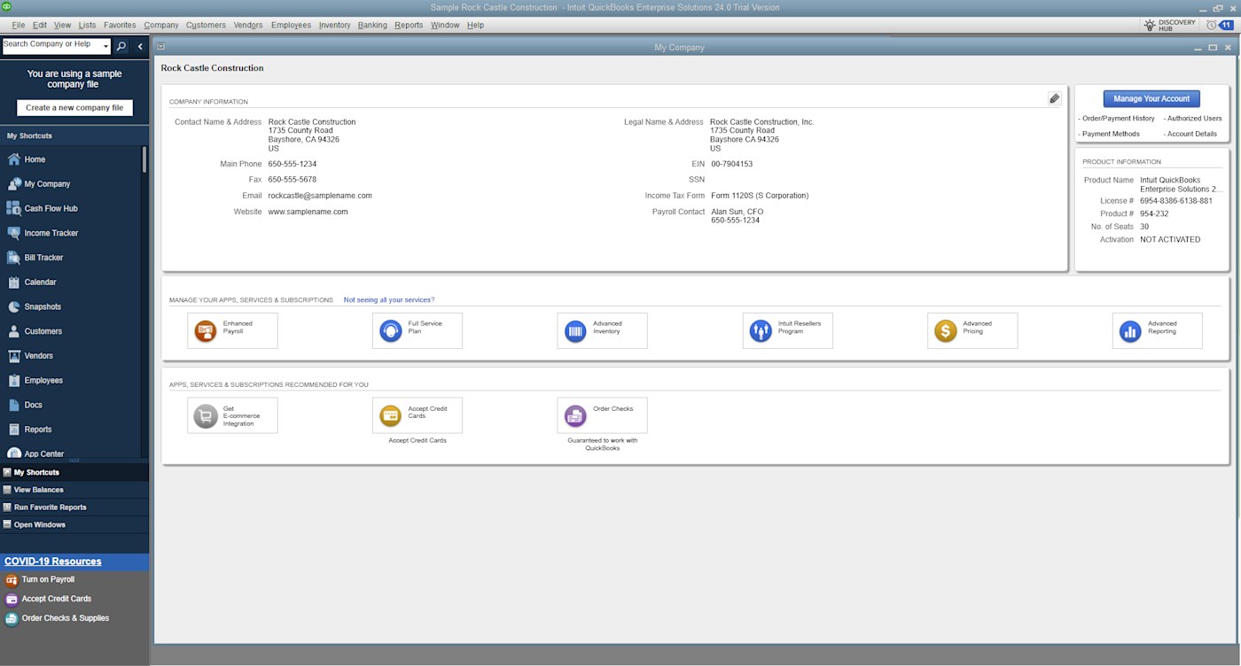
Task: Collapse the left icon bar arrow
Action: pyautogui.click(x=140, y=46)
